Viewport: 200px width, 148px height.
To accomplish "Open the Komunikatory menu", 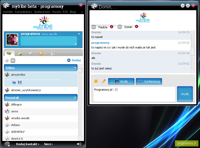I will coord(23,12).
